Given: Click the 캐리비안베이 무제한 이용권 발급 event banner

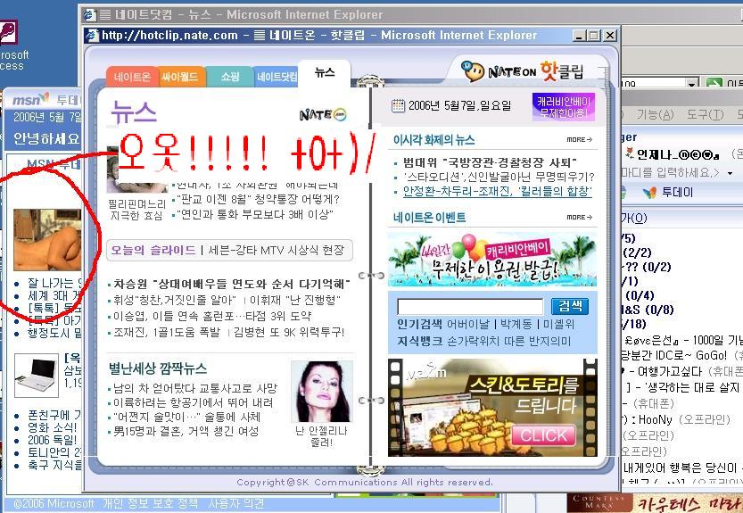Looking at the screenshot, I should (492, 260).
